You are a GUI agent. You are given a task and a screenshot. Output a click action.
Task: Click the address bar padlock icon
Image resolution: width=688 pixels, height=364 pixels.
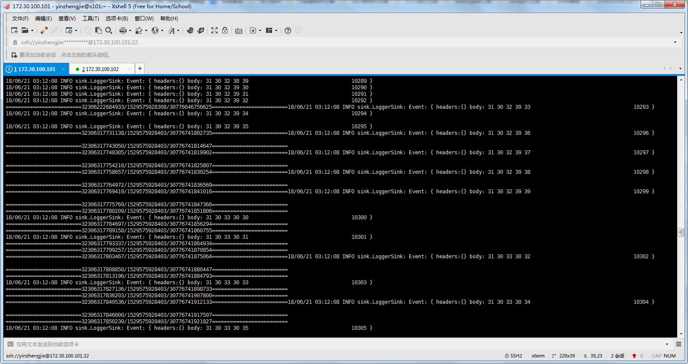(15, 42)
